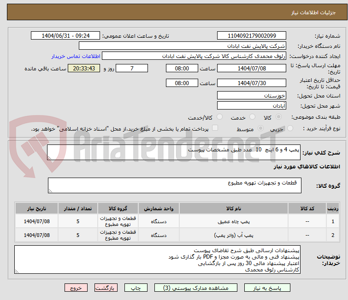This screenshot has height=300, width=348.
Task: Select the کالا radio button
Action: click(278, 117)
